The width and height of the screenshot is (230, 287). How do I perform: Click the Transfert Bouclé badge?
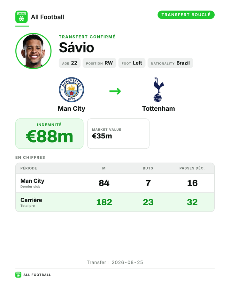click(186, 15)
